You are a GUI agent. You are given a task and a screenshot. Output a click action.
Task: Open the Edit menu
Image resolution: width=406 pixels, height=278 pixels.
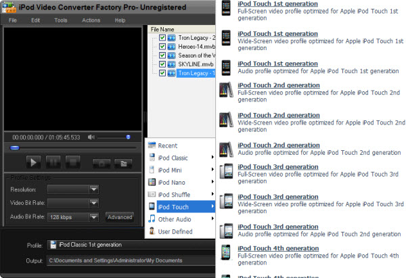(35, 20)
